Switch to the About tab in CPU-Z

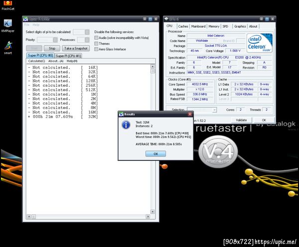tap(253, 26)
